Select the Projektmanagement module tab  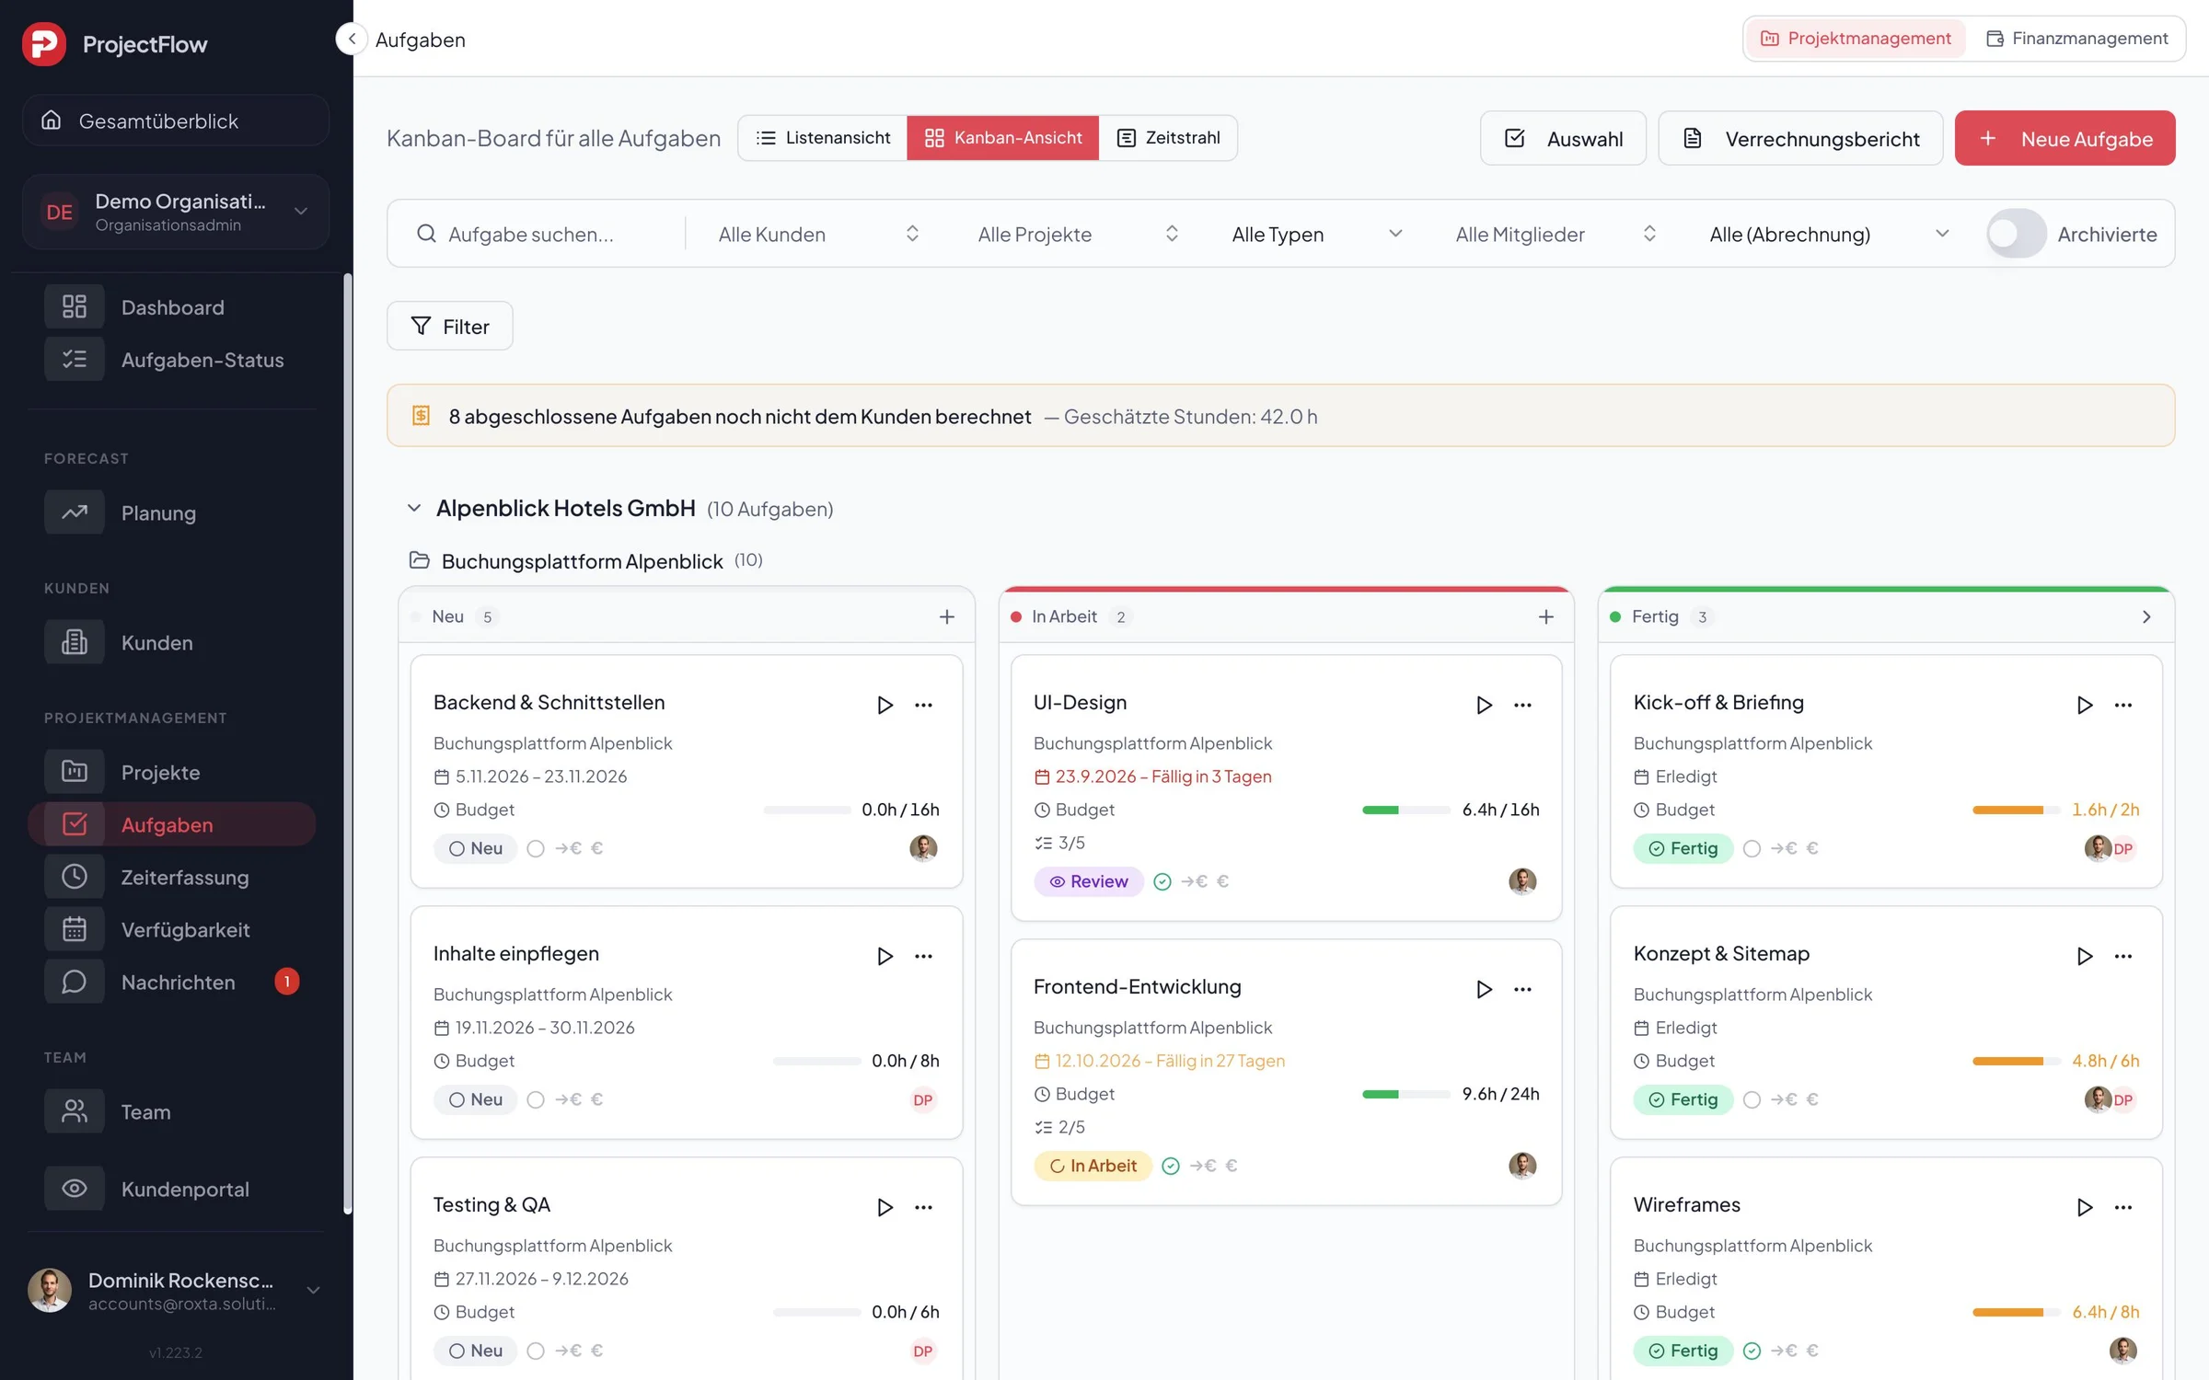click(x=1856, y=39)
